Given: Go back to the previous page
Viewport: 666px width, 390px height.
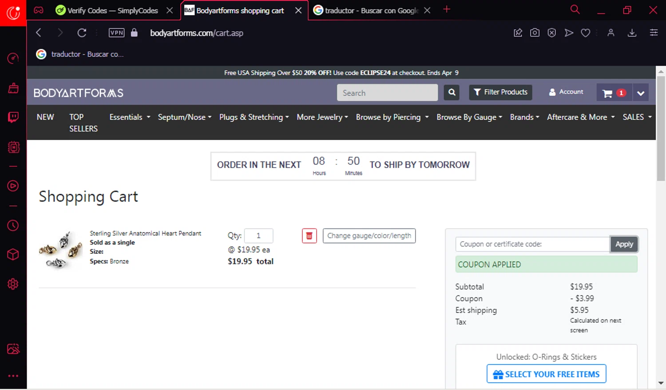Looking at the screenshot, I should pos(39,32).
